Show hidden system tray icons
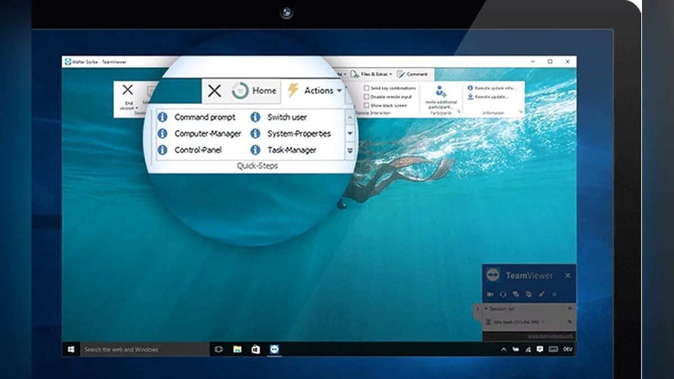The width and height of the screenshot is (674, 379). pyautogui.click(x=503, y=349)
